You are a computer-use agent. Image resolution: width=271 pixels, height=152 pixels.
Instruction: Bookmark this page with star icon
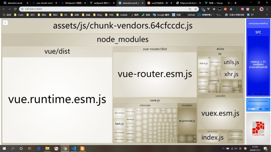(195, 9)
